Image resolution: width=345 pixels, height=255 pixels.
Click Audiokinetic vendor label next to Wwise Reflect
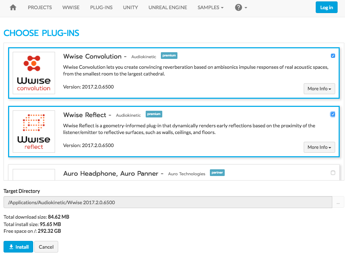[x=128, y=115]
